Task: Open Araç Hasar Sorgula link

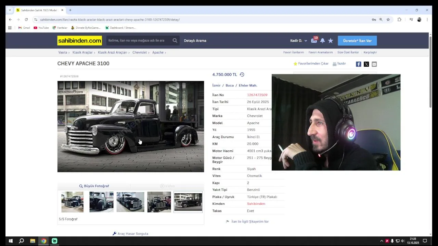Action: click(130, 234)
